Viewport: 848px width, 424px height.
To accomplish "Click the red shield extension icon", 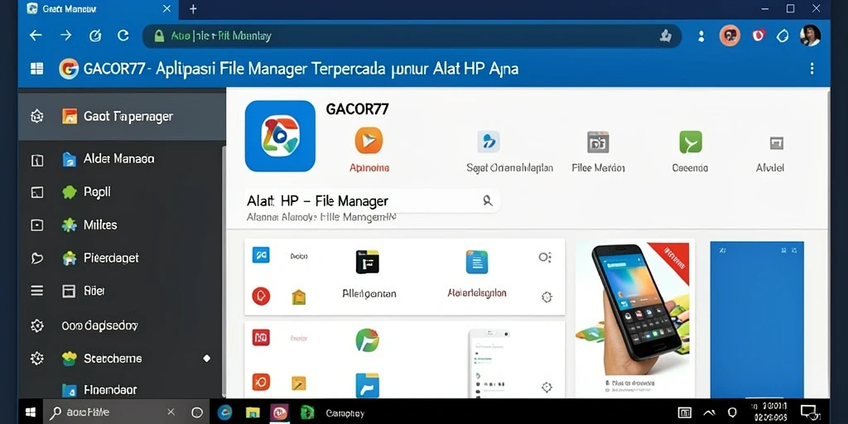I will tap(759, 36).
